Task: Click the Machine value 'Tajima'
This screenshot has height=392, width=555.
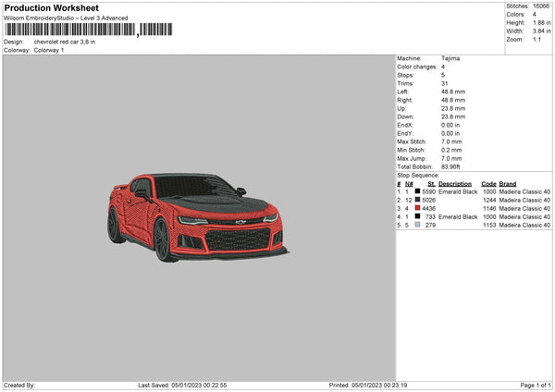Action: pos(450,58)
